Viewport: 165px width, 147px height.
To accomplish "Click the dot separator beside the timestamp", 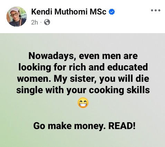I will coord(41,22).
